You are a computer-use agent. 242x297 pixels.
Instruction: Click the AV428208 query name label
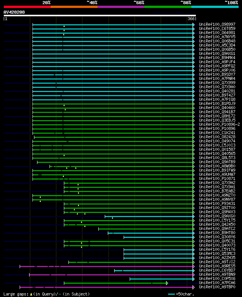click(x=14, y=12)
